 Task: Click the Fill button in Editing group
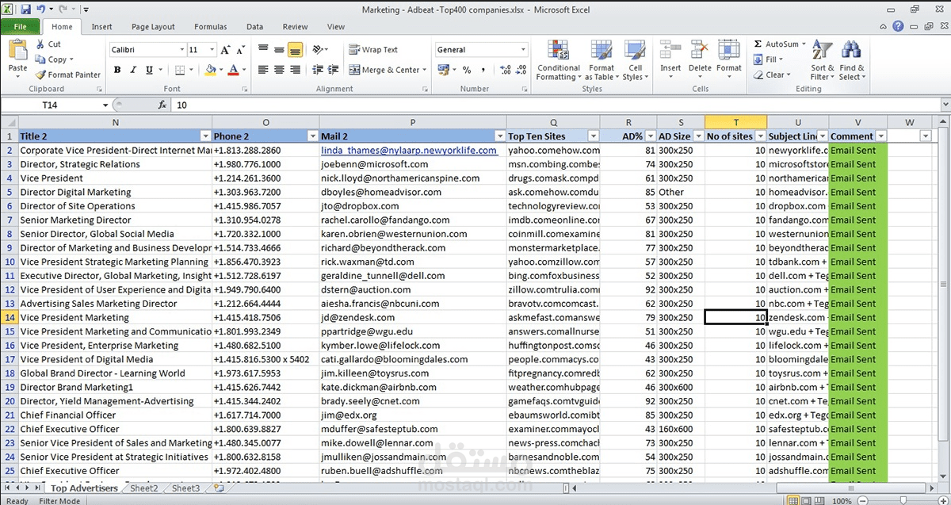pyautogui.click(x=769, y=59)
